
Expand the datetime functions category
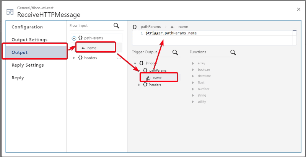[x=204, y=76]
